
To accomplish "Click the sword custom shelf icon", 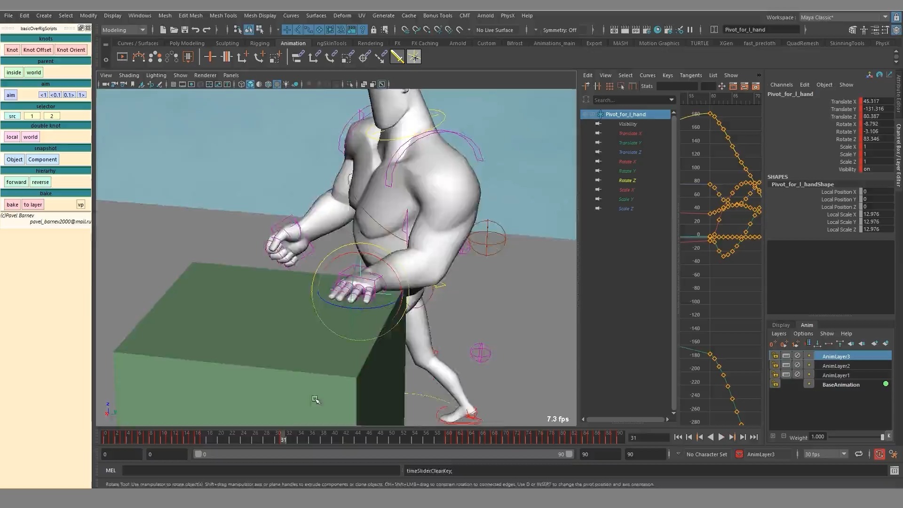I will (x=397, y=57).
